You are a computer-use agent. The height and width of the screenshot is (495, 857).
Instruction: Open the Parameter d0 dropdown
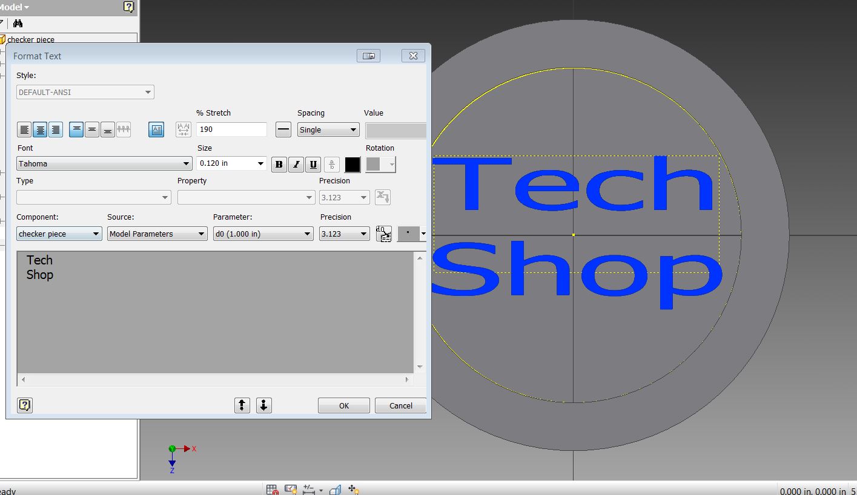(263, 234)
